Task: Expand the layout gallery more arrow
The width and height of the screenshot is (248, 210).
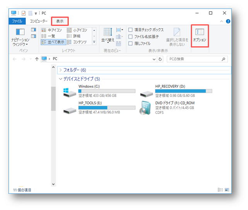Action: pos(94,42)
